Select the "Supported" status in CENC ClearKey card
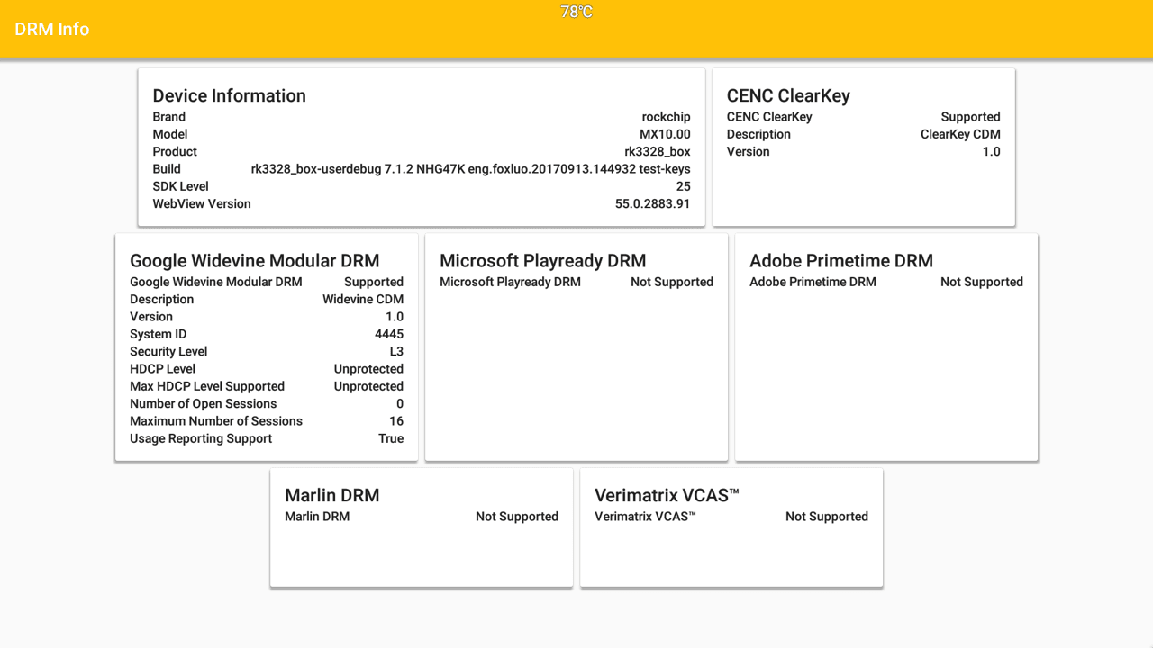Screen dimensions: 1153x648 tap(971, 117)
